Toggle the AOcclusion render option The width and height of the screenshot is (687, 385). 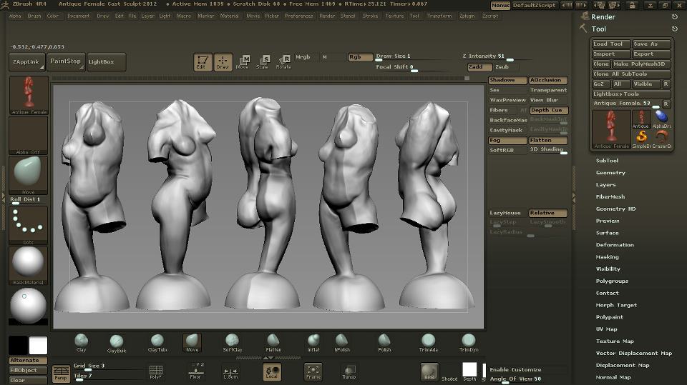pos(548,80)
